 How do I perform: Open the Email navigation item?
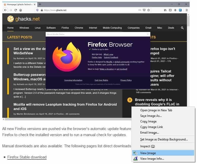tap(148, 28)
